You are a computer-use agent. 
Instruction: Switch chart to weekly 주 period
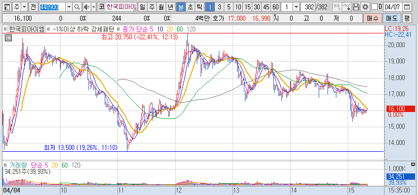(x=151, y=7)
